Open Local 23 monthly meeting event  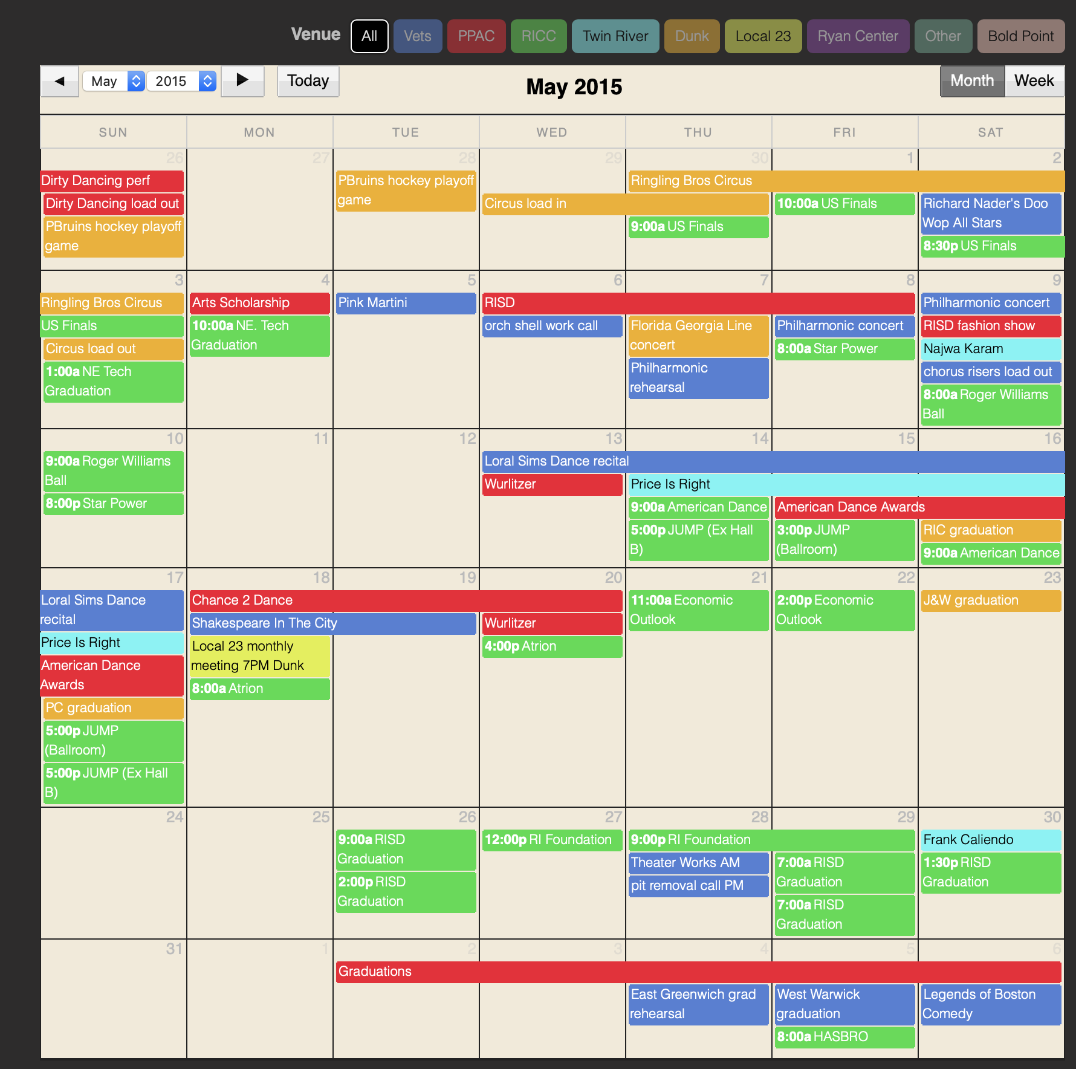[x=259, y=655]
